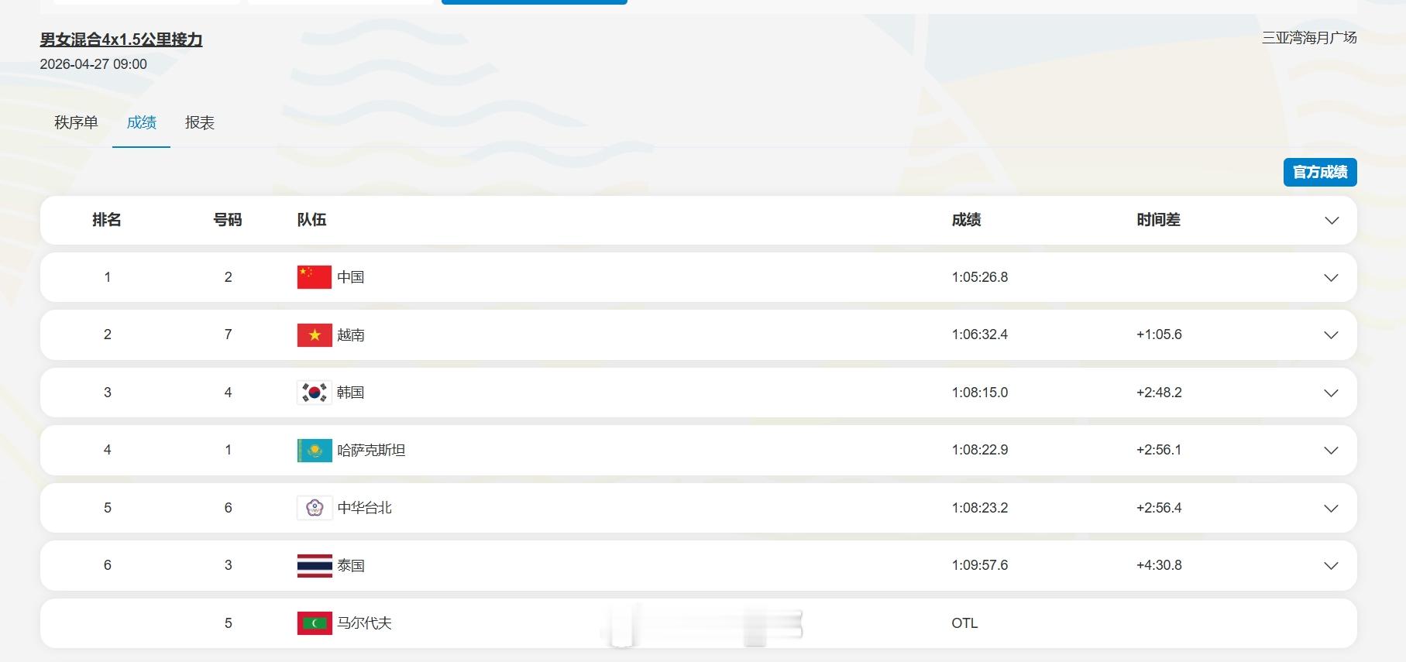Click the time gap +2:56.1
Image resolution: width=1406 pixels, height=662 pixels.
pos(1159,450)
